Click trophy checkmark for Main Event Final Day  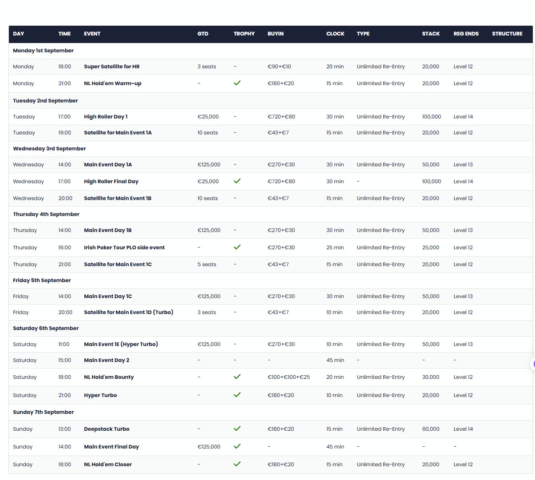click(x=237, y=446)
